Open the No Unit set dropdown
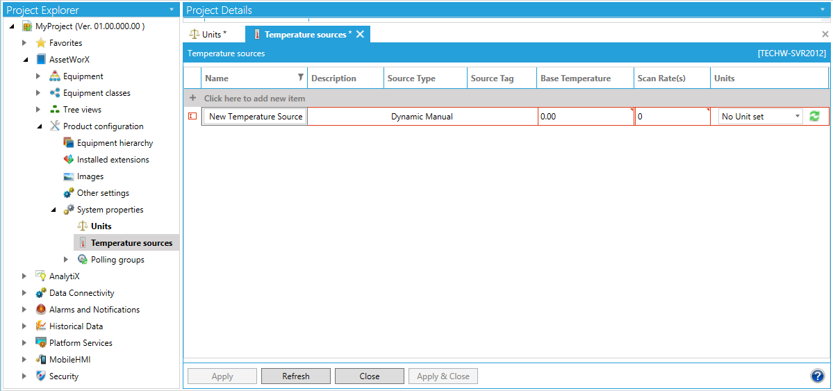The image size is (833, 391). click(797, 117)
